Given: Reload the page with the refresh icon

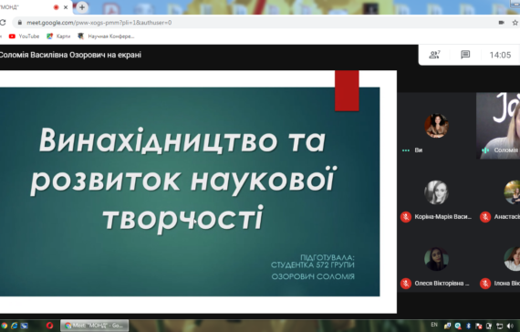Looking at the screenshot, I should 3,23.
